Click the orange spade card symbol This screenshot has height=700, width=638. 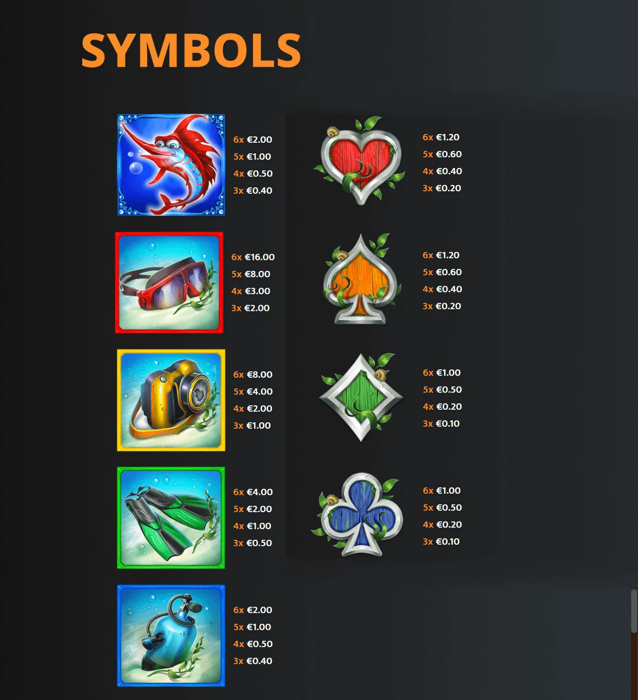pos(361,279)
